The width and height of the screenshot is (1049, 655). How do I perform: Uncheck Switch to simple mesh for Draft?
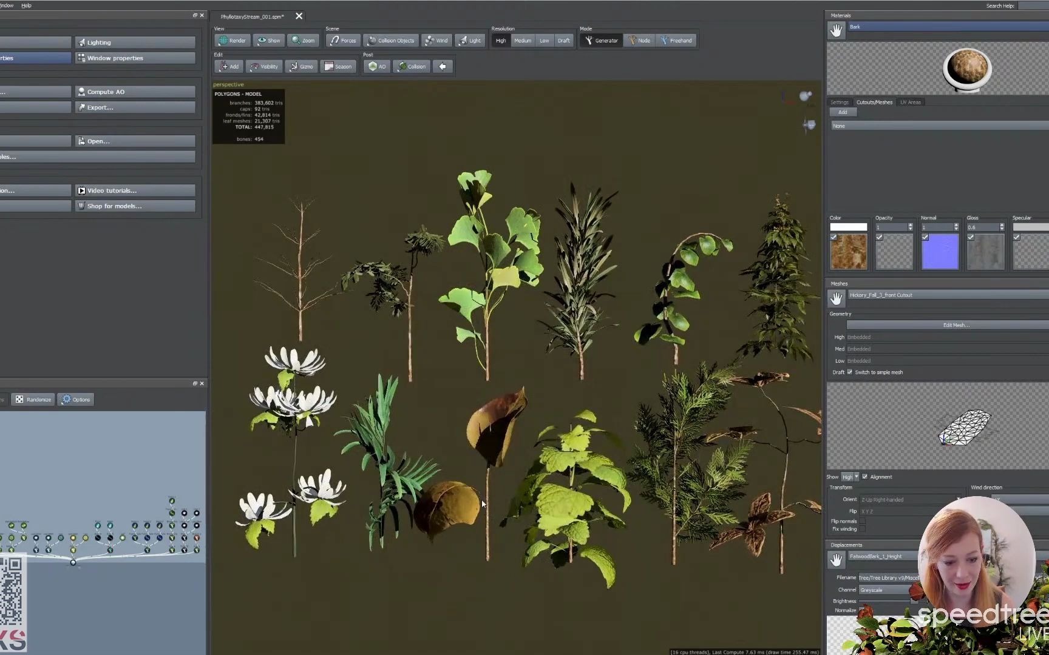849,372
